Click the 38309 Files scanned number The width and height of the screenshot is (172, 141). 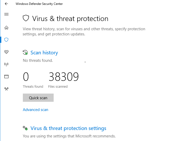(x=64, y=77)
